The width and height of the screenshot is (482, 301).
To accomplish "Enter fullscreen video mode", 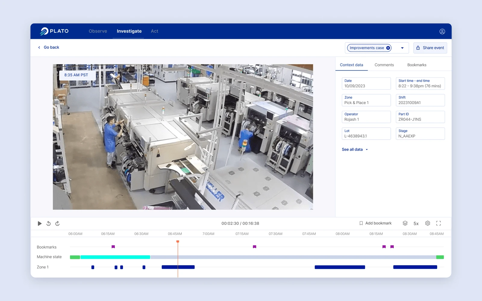I will (439, 223).
